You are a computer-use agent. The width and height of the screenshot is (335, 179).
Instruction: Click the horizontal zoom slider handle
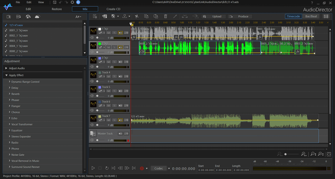pos(286,154)
